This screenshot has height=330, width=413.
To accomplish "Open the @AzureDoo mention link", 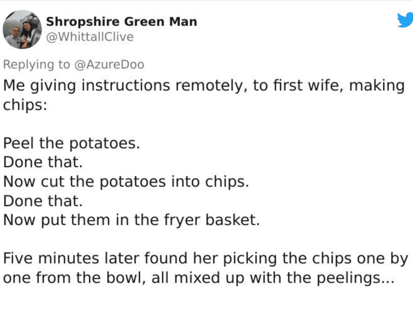I will click(x=109, y=64).
